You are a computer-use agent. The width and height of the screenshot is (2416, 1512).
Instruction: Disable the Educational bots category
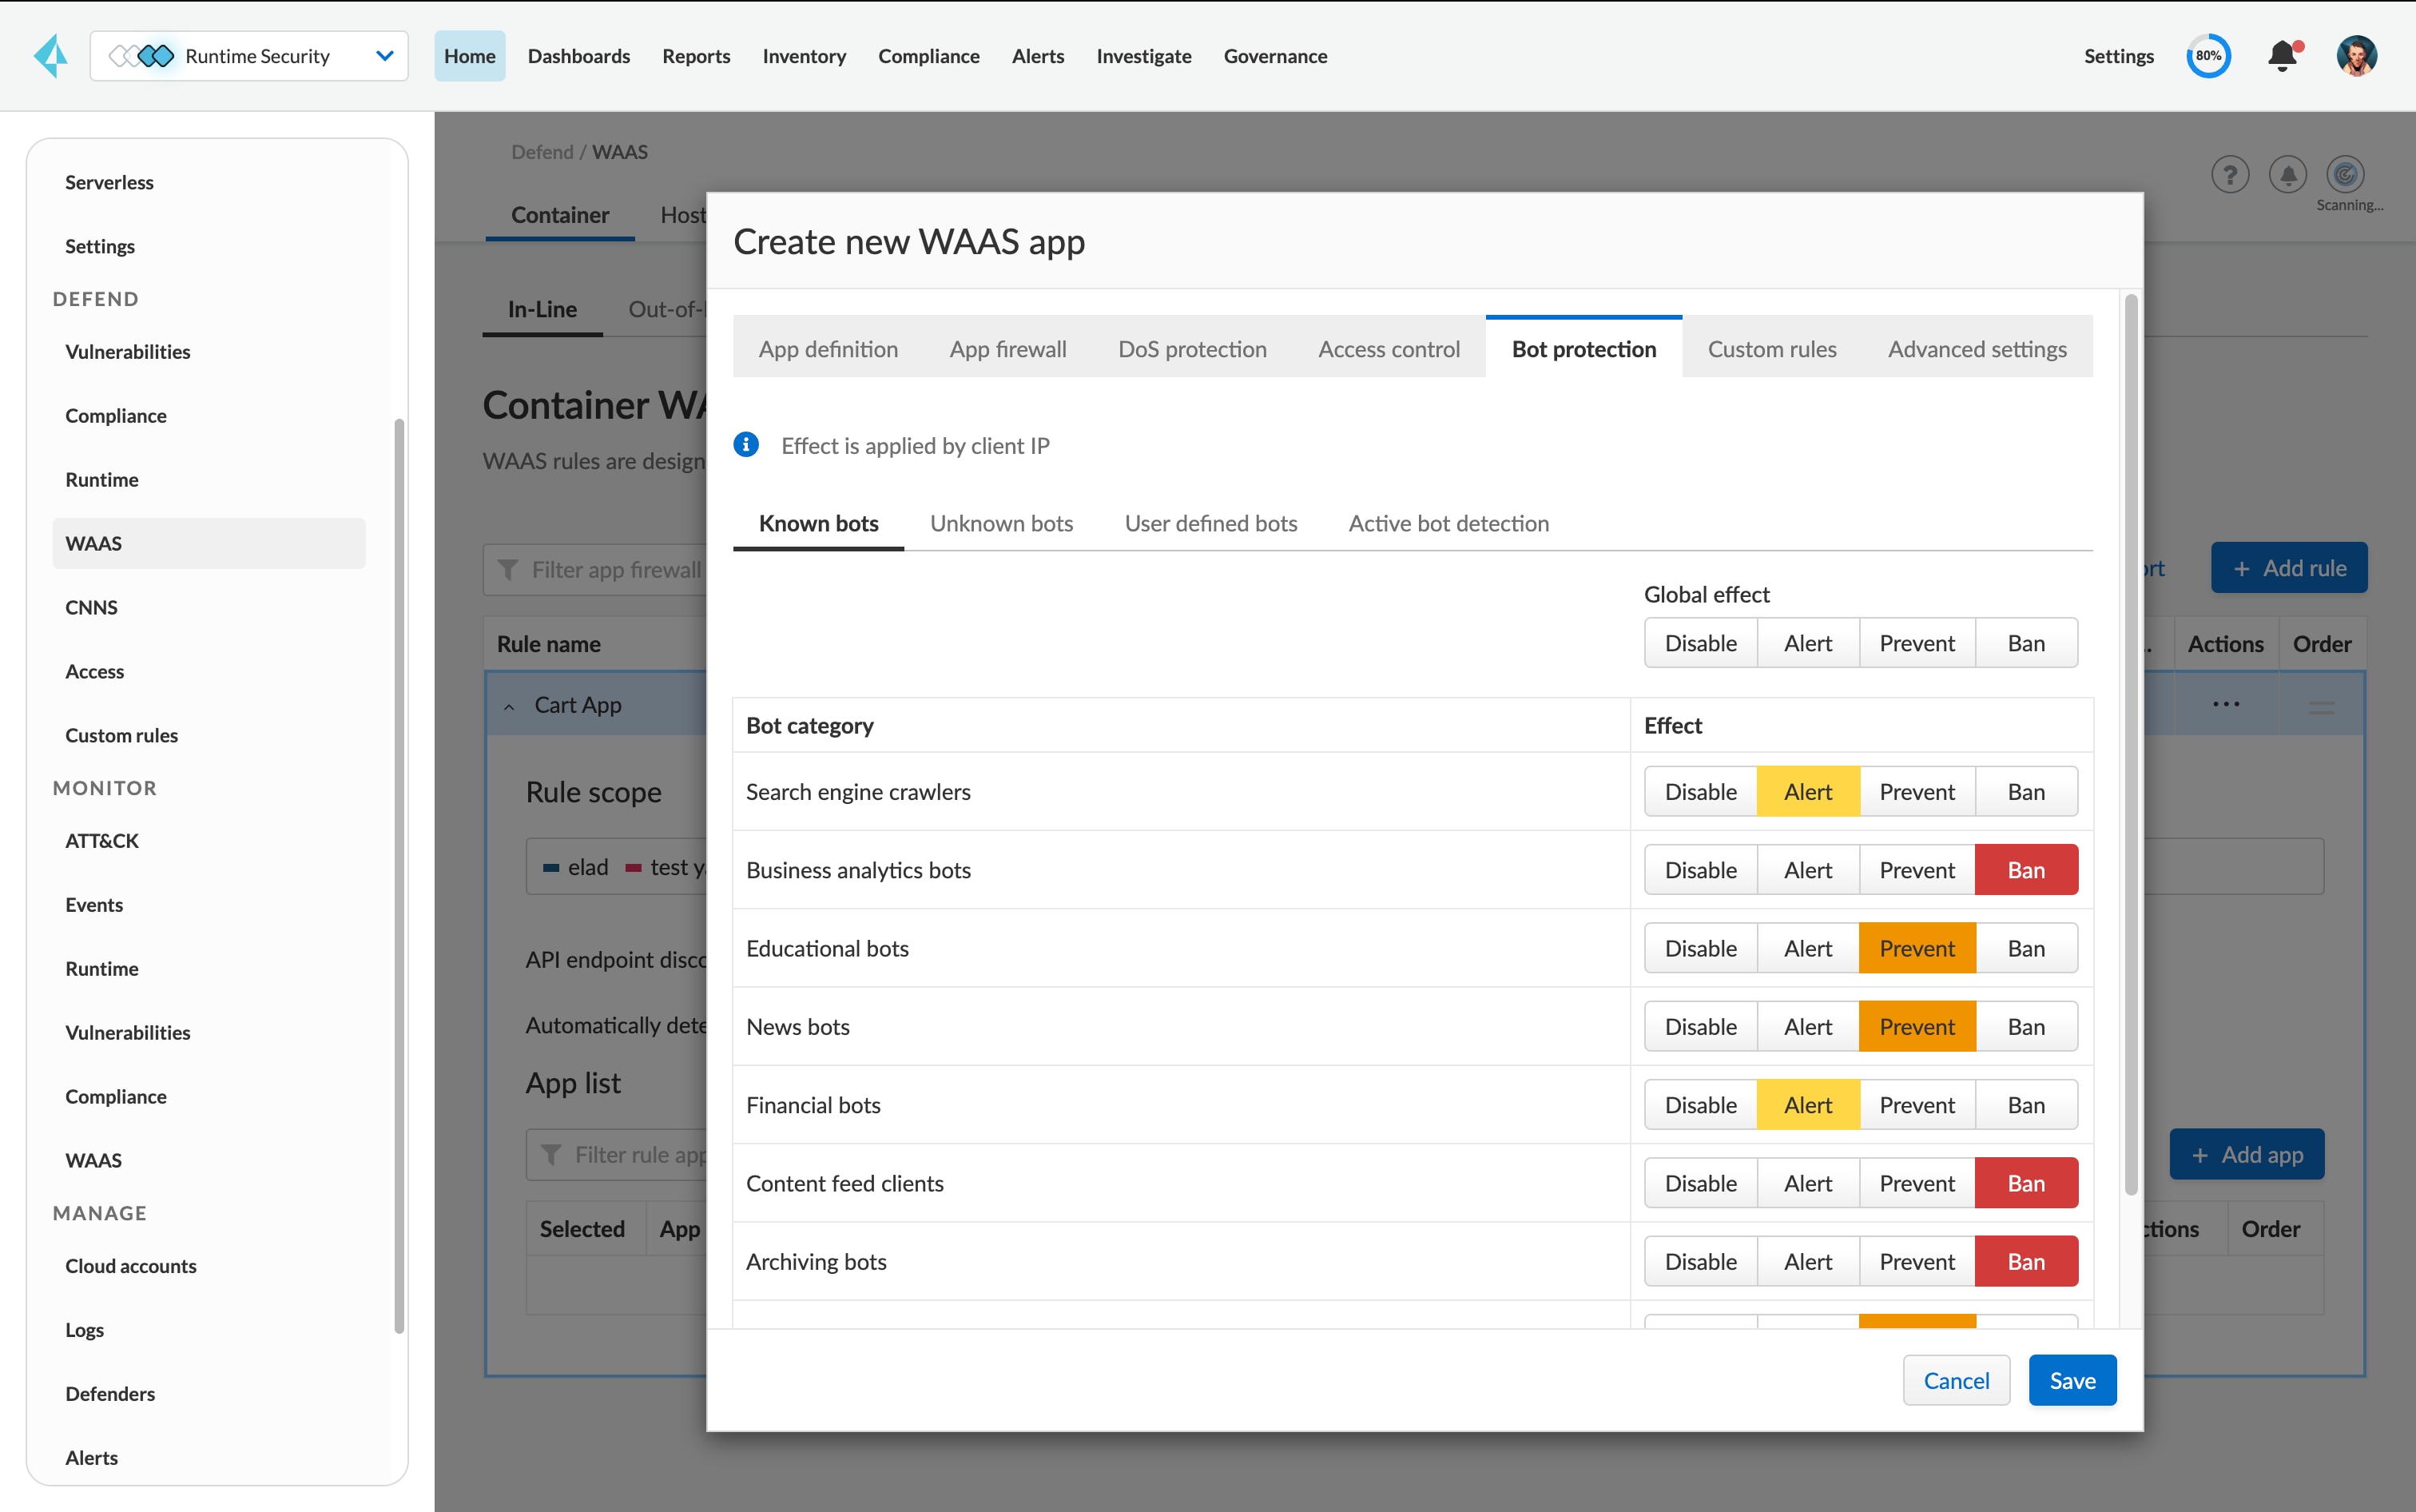pos(1700,947)
